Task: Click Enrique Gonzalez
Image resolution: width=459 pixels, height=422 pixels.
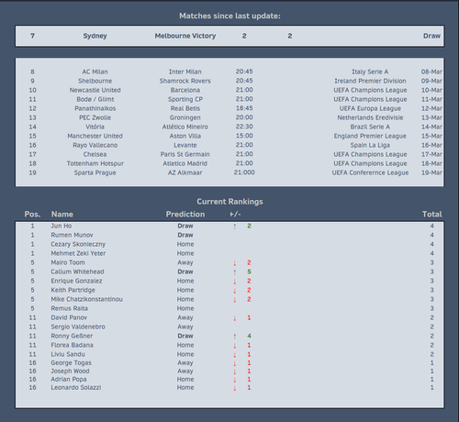Action: tap(76, 281)
